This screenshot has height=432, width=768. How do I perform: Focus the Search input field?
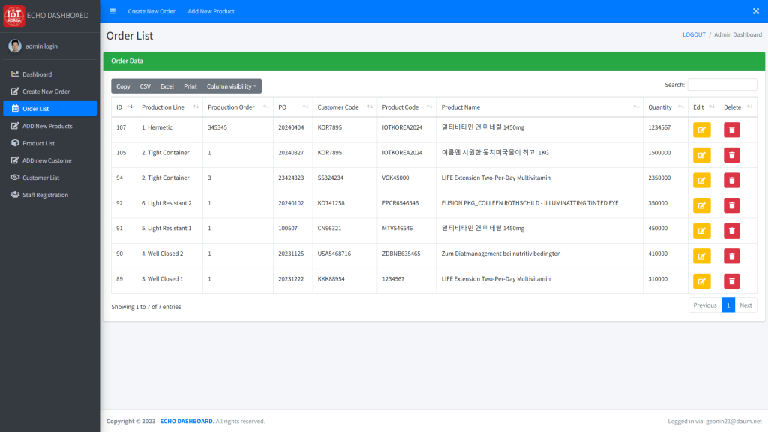click(721, 85)
